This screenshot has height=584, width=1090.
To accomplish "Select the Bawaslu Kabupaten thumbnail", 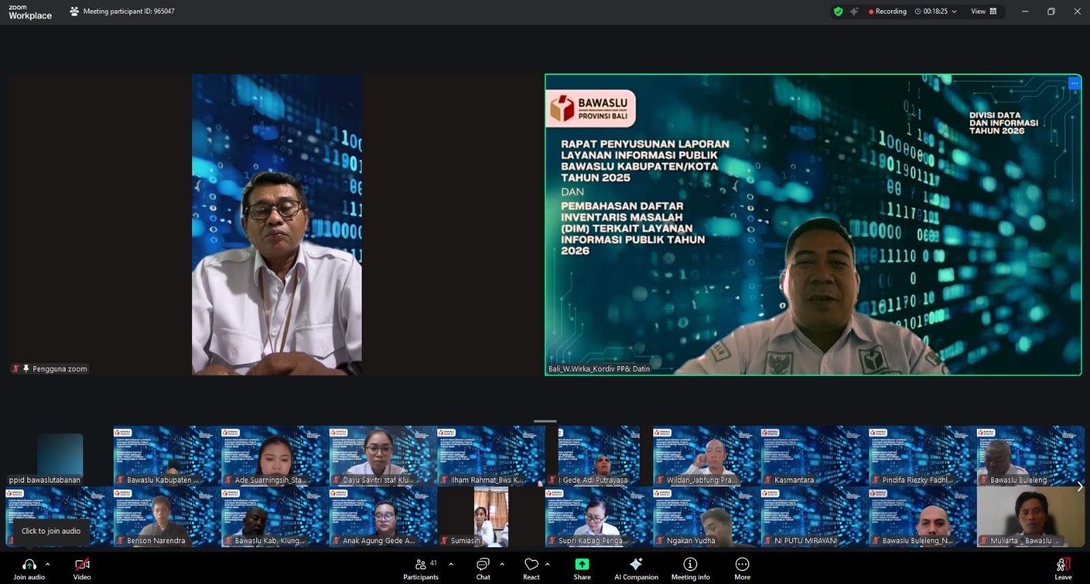I will click(167, 456).
